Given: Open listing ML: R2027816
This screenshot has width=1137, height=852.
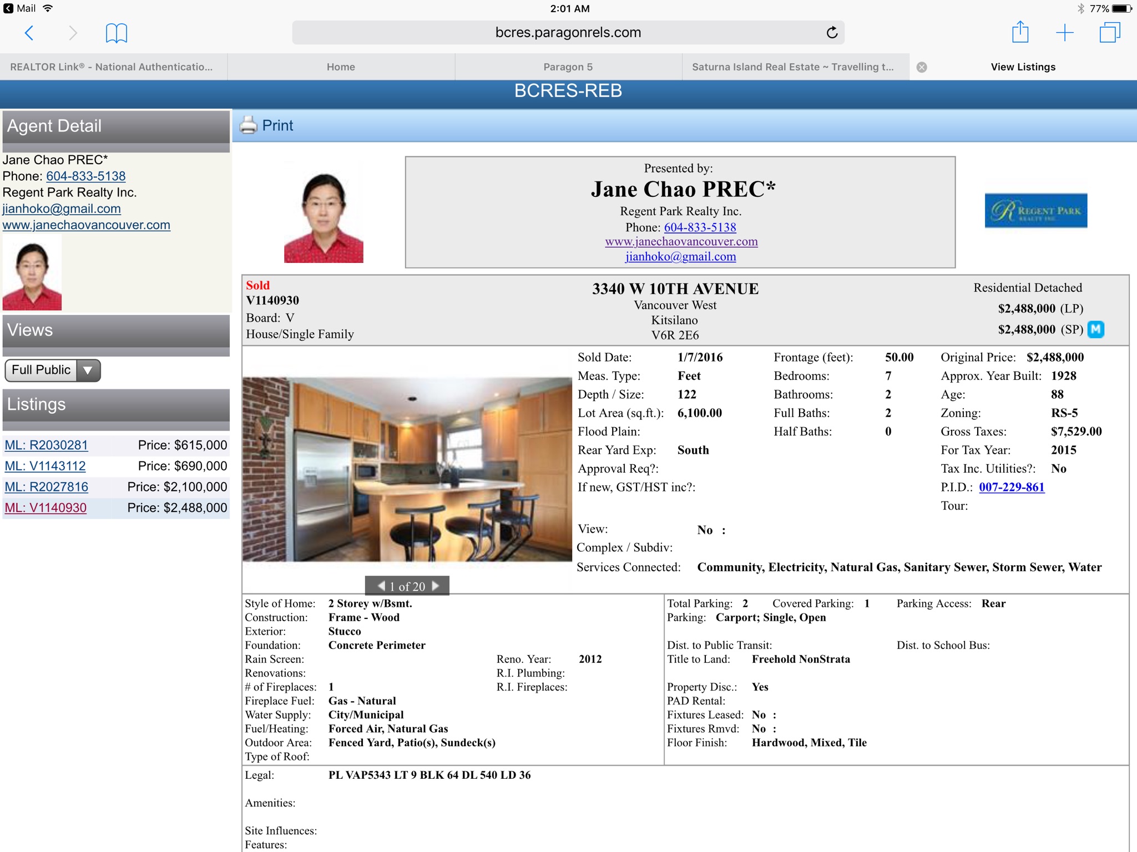Looking at the screenshot, I should [47, 487].
